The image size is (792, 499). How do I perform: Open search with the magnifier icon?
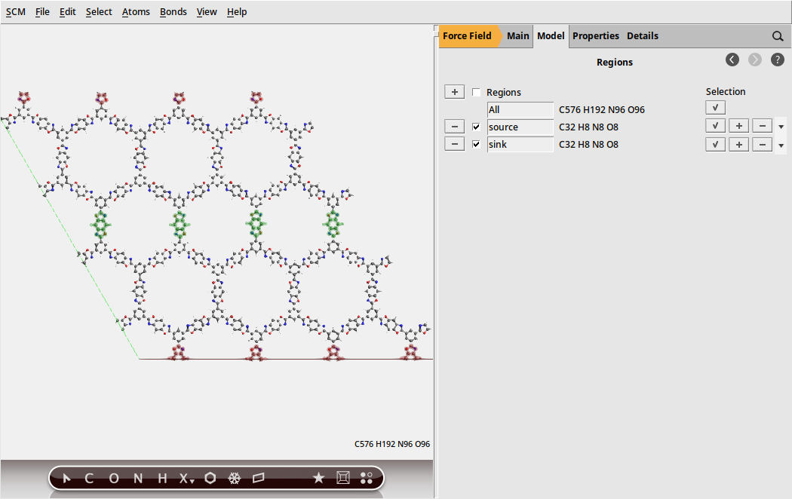click(778, 36)
